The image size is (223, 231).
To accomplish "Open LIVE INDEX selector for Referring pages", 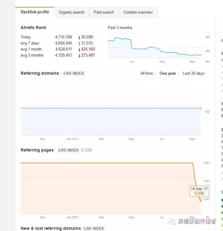I will 68,150.
